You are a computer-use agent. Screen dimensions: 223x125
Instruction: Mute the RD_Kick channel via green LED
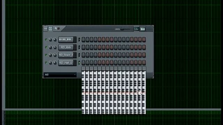[x=46, y=47]
